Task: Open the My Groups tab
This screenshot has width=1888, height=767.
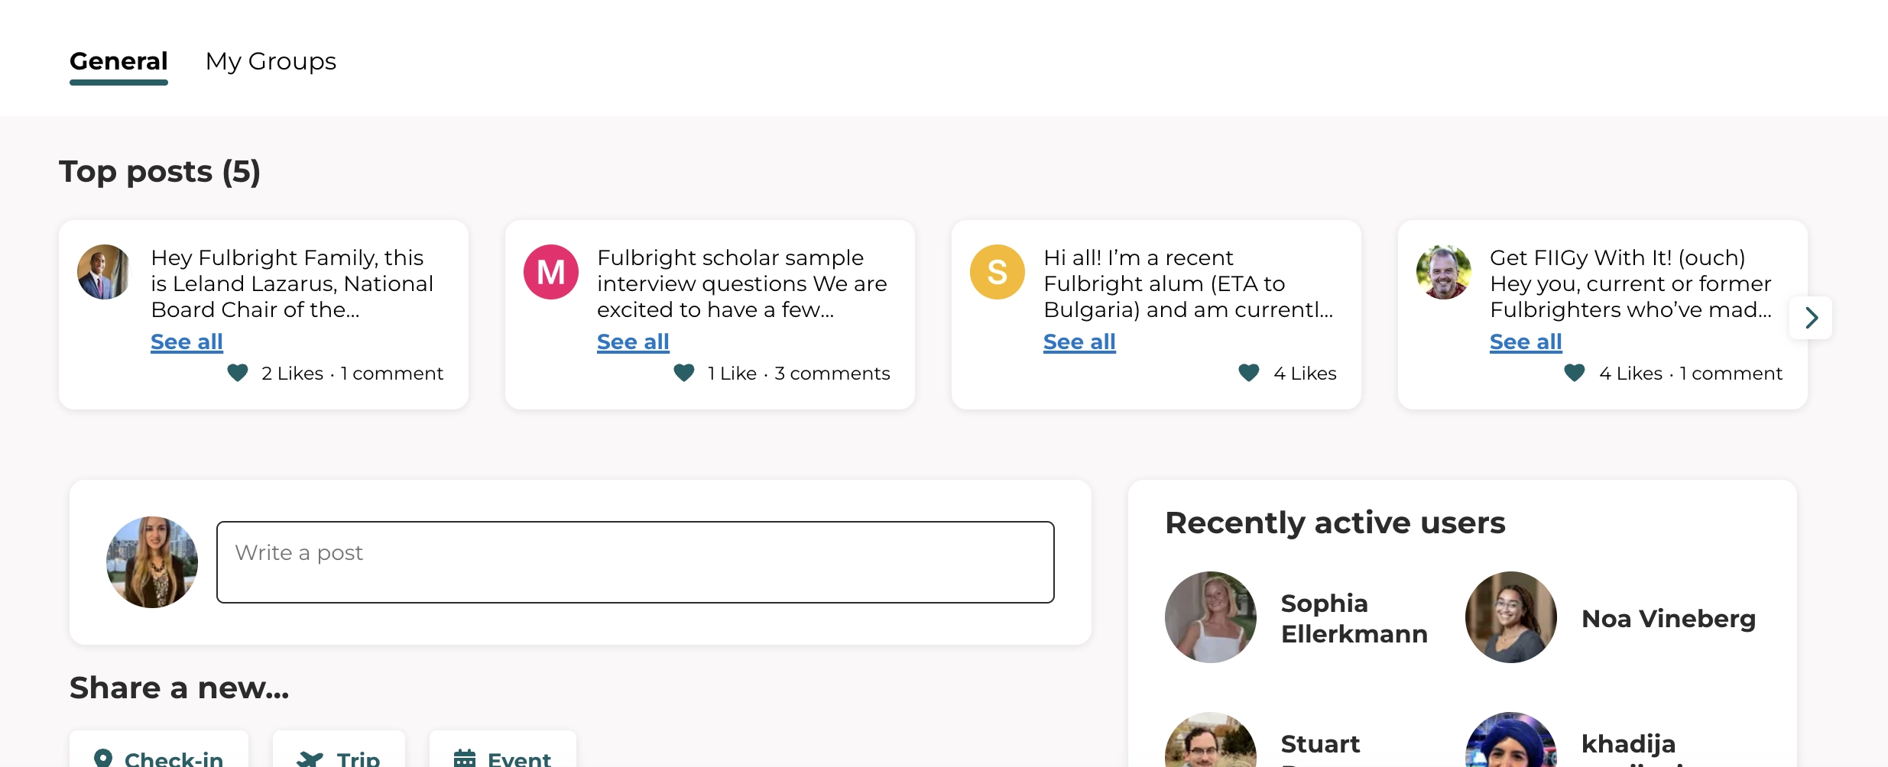Action: (271, 61)
